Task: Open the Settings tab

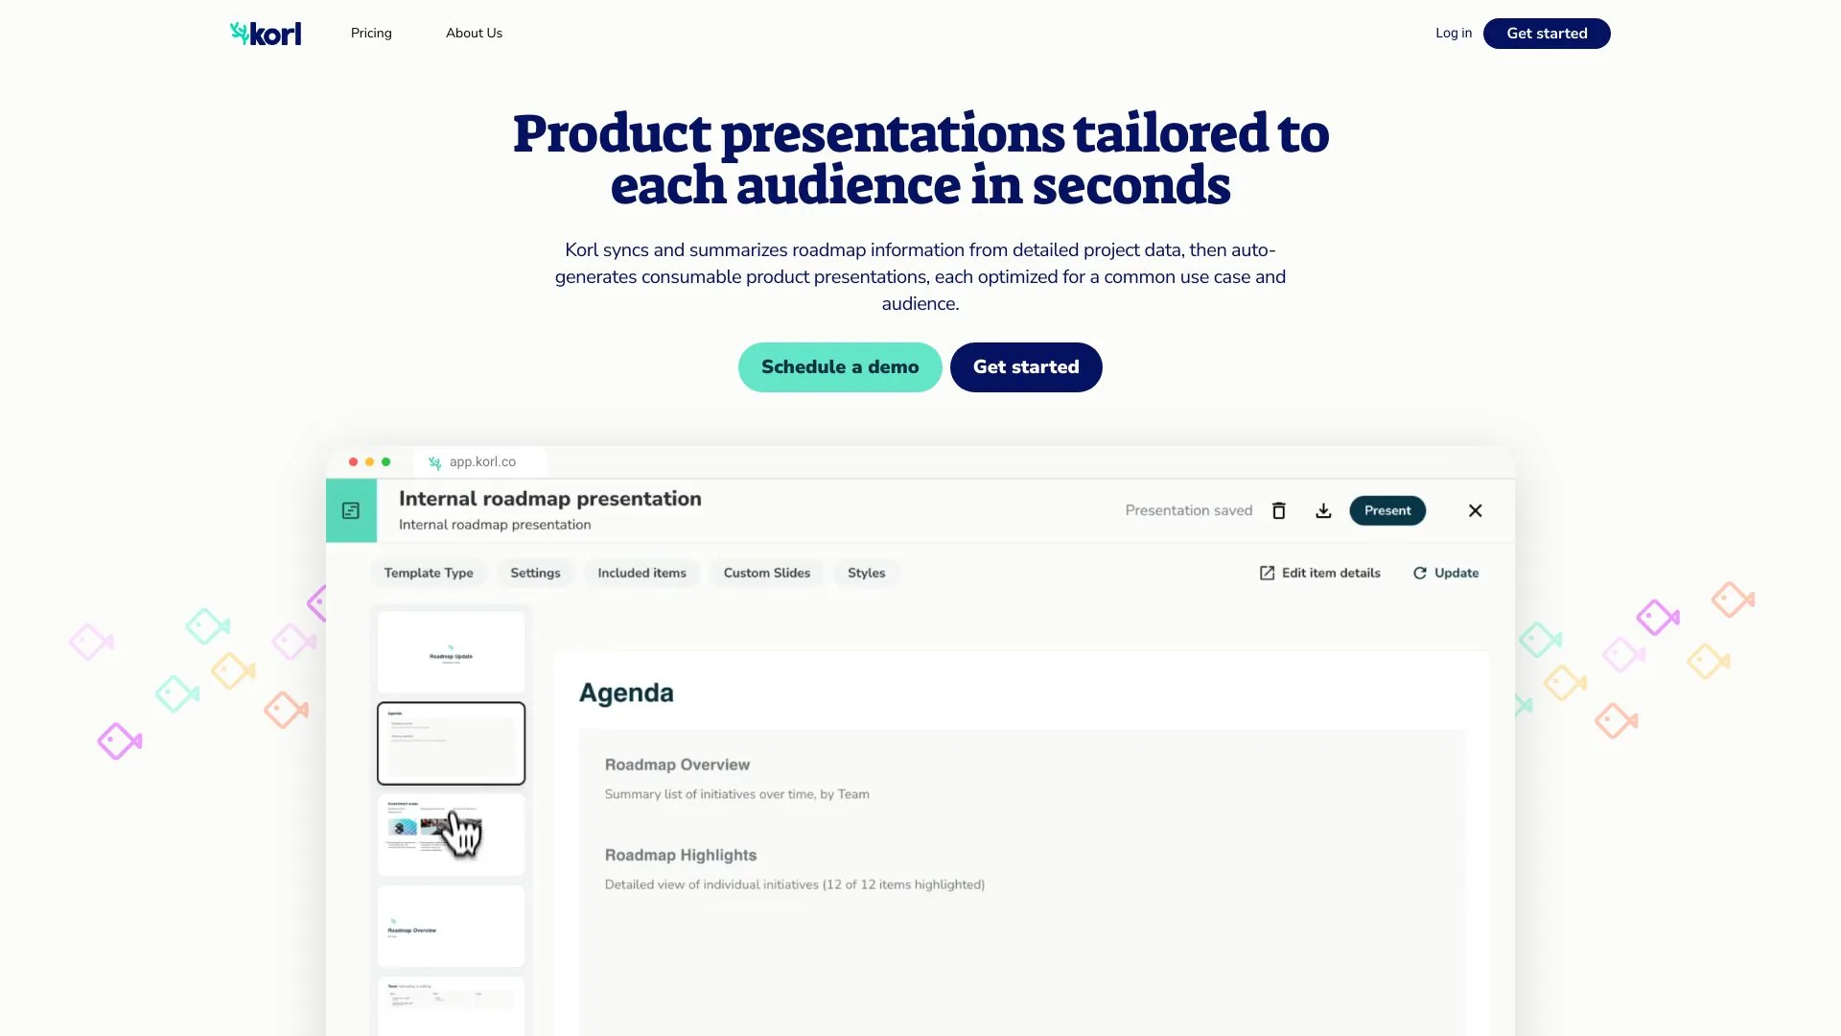Action: pyautogui.click(x=535, y=573)
